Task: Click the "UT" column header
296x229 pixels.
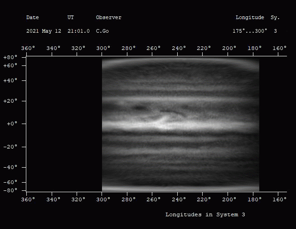Action: (x=70, y=17)
